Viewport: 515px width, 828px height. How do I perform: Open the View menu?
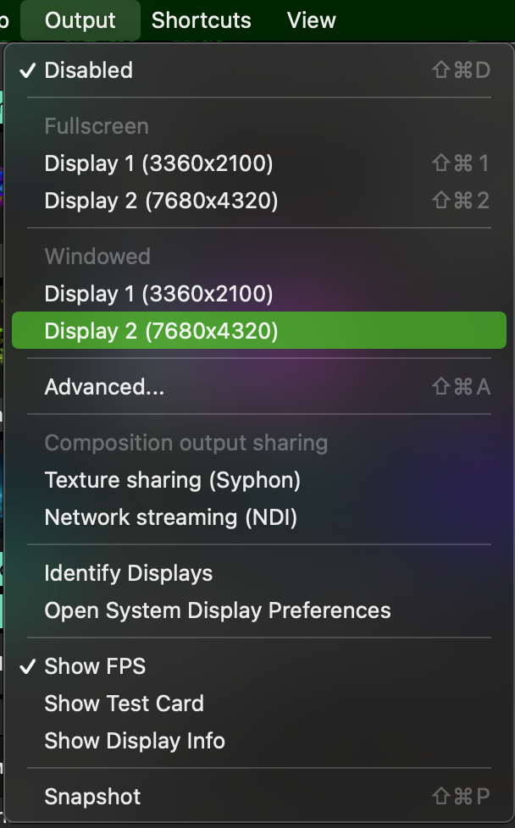[x=311, y=20]
